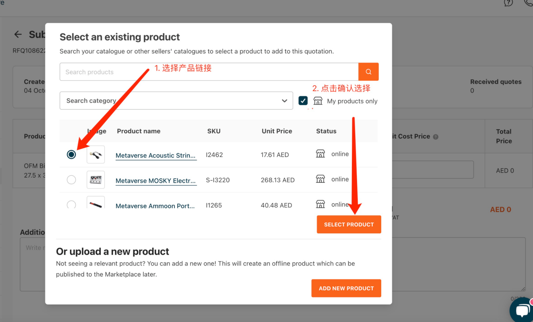Screen dimensions: 533x322
Task: Open the Metaverse Acoustic Strin product link
Action: point(155,155)
